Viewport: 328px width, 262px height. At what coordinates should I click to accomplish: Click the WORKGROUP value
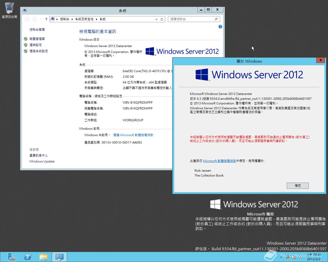pyautogui.click(x=133, y=120)
